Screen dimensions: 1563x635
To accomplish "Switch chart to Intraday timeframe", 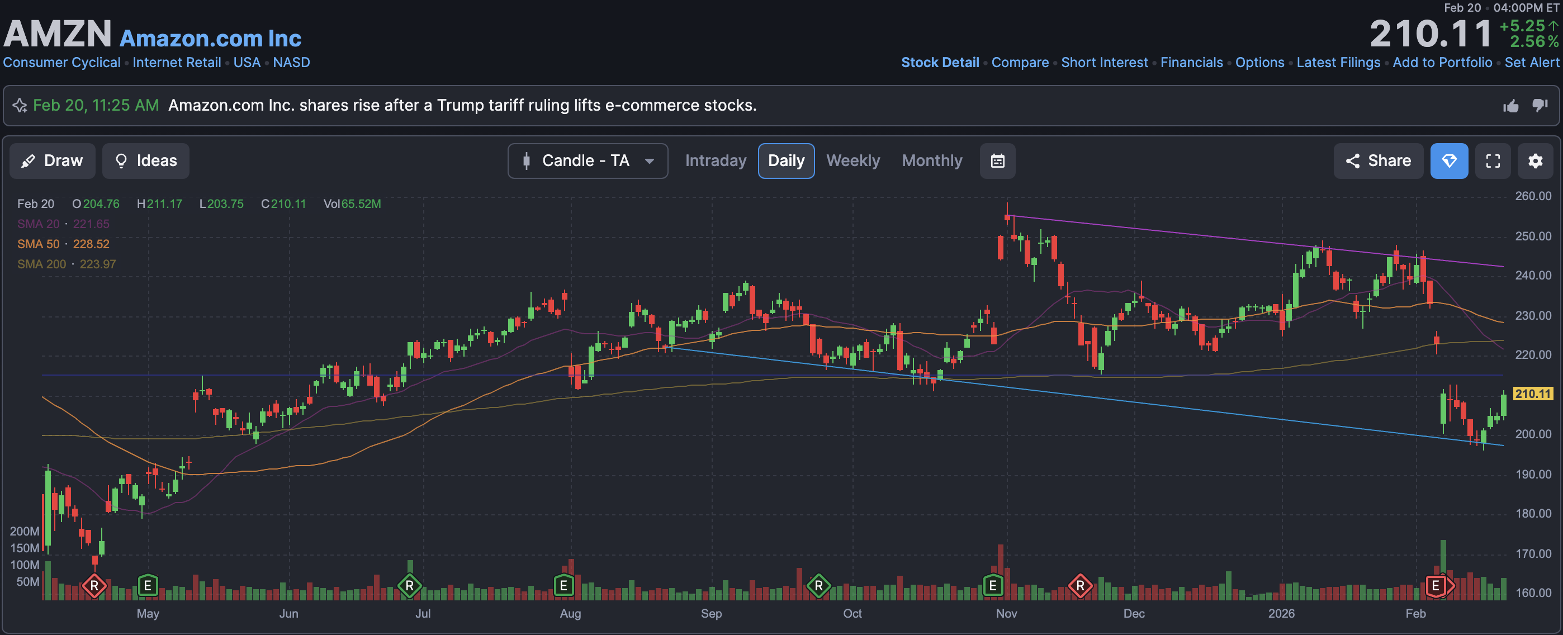I will click(x=715, y=161).
